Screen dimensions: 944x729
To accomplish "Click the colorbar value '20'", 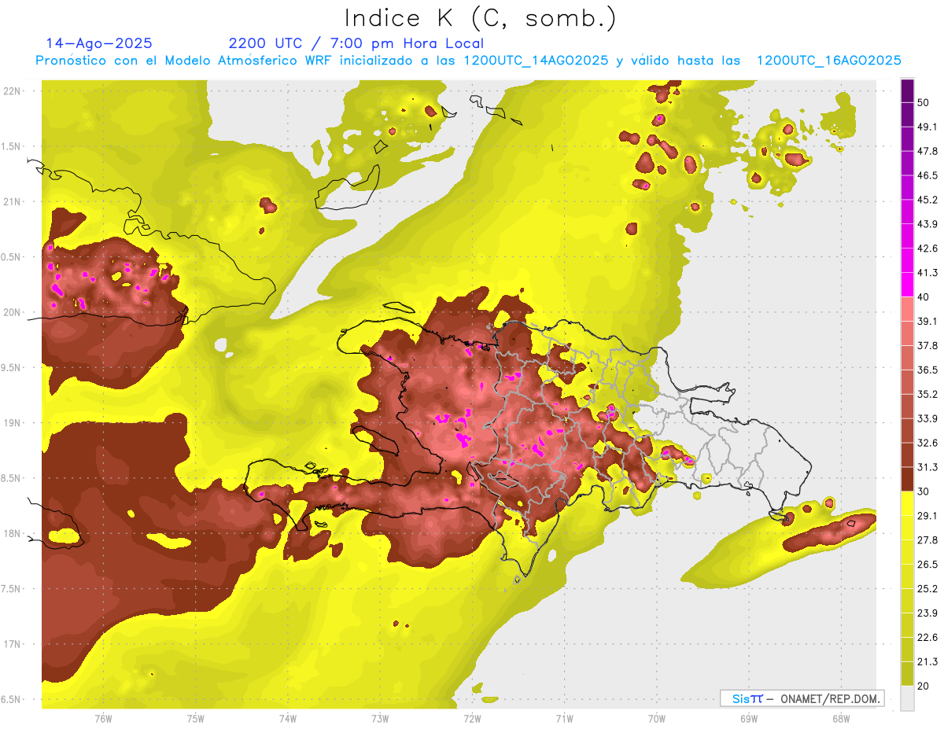I will click(924, 686).
